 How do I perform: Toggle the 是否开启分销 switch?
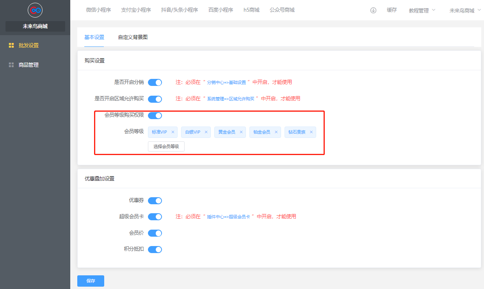pos(155,82)
